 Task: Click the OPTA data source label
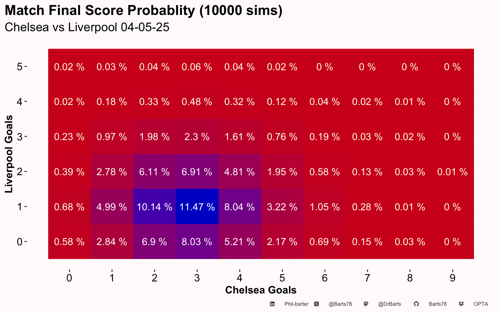coord(481,304)
